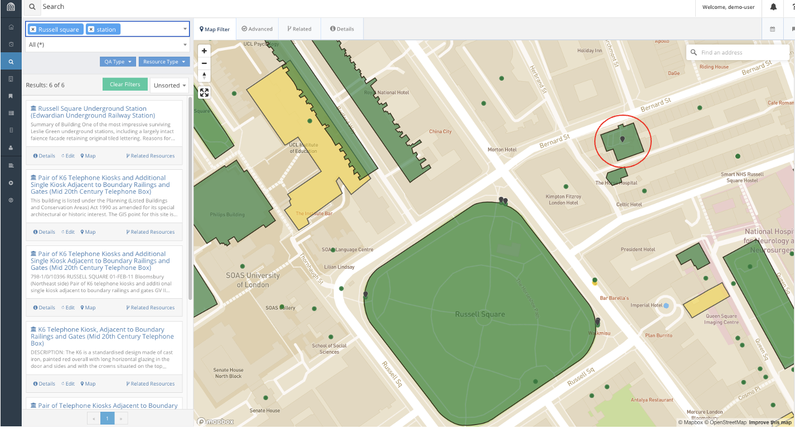Open the QA Type dropdown

coord(118,61)
